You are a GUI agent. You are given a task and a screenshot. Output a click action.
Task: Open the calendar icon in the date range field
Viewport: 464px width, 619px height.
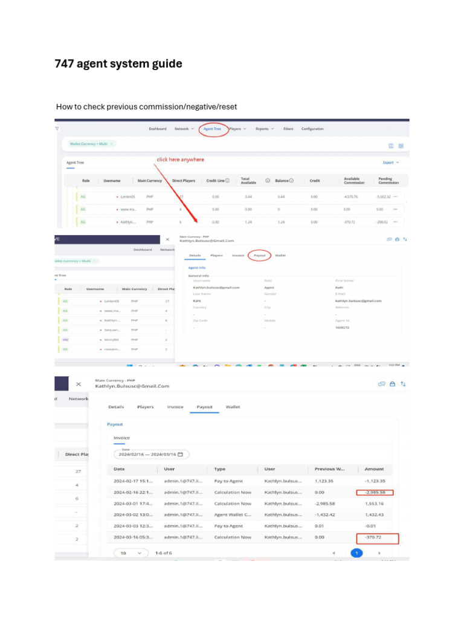click(x=180, y=455)
